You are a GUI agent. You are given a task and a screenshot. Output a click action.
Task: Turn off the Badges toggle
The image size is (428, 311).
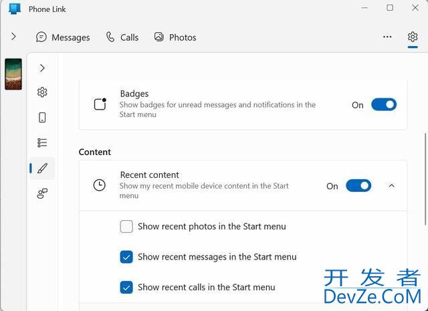[383, 105]
